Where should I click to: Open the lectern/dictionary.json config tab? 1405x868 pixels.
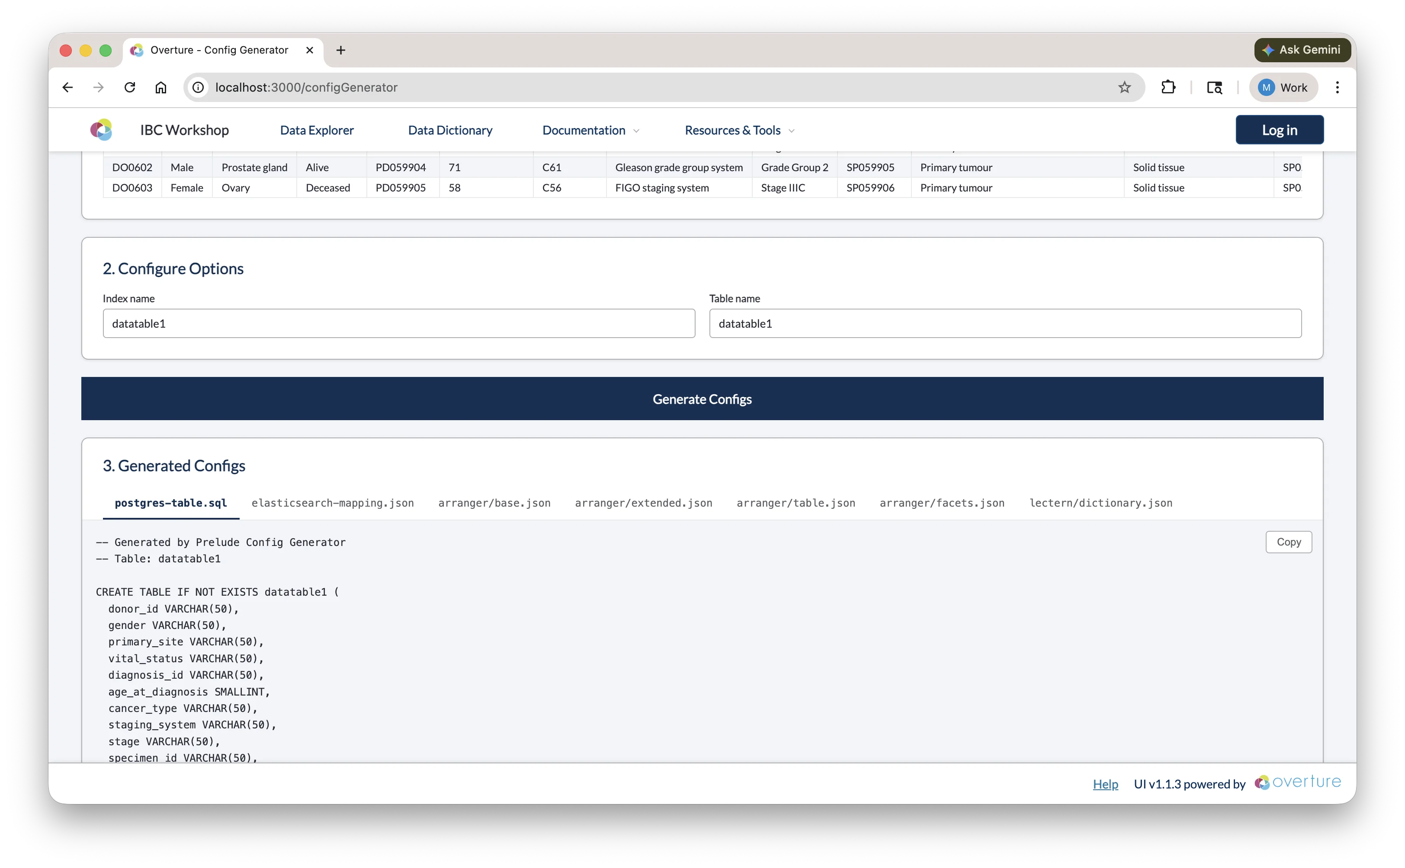point(1100,503)
